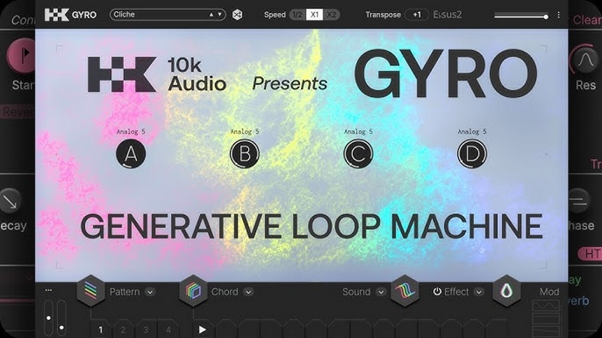Click the right vertical slider at bottom left

[x=62, y=318]
